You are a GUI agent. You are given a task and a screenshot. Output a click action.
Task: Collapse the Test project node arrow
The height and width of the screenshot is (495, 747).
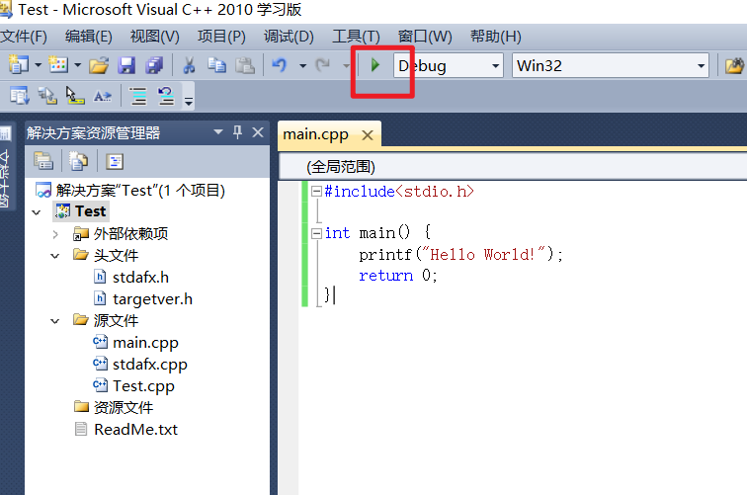[x=37, y=212]
